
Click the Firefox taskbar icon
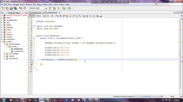[29, 100]
